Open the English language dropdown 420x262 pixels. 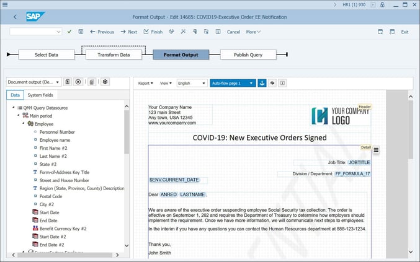pos(192,83)
